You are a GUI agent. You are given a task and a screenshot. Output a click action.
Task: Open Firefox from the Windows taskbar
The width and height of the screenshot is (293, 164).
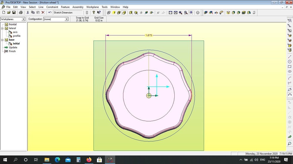tap(89, 160)
